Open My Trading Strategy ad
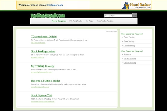 43,66
